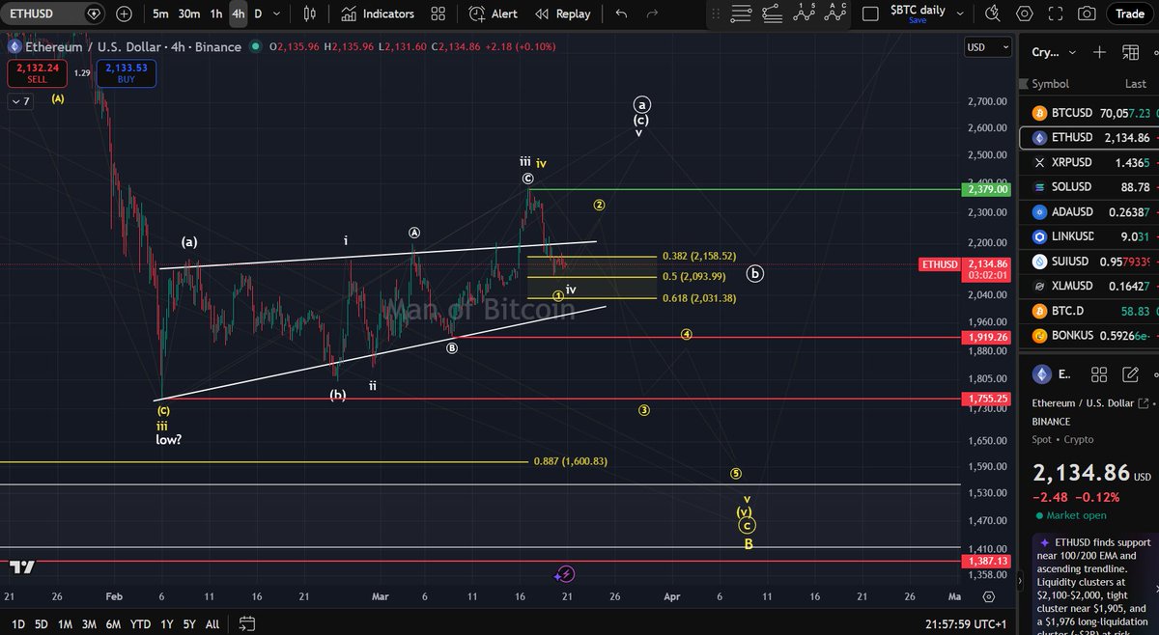Open the watchlist advanced view icon
The width and height of the screenshot is (1159, 635).
coord(1129,52)
